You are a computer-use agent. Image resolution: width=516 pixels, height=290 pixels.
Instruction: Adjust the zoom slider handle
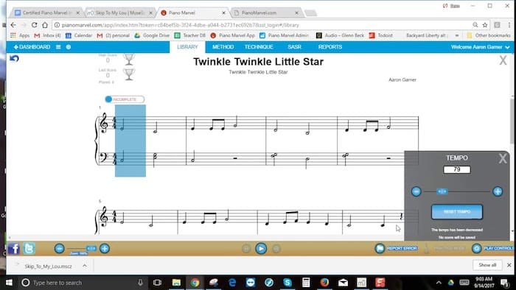(x=91, y=249)
